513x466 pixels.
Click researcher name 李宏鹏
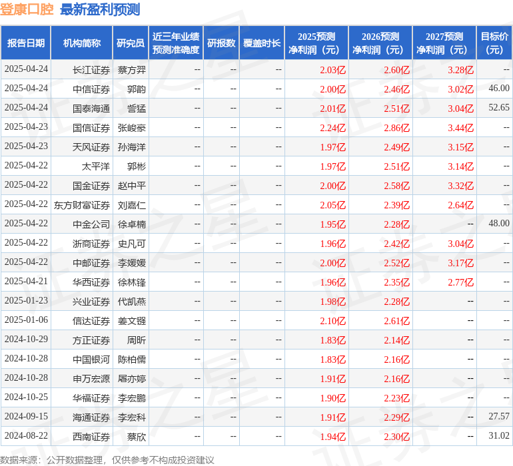point(131,398)
